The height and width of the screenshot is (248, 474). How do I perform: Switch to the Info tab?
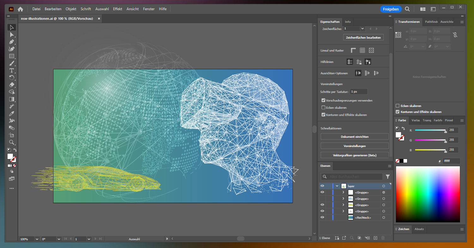click(348, 22)
